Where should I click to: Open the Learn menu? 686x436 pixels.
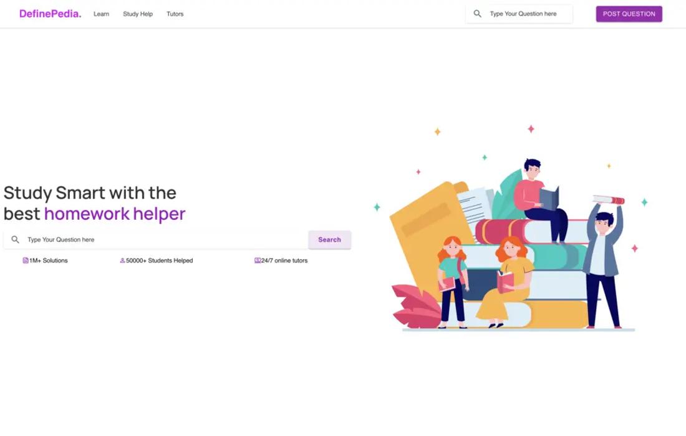[x=101, y=14]
